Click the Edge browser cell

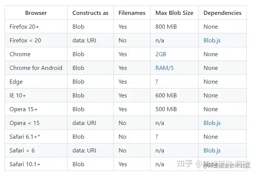(16, 81)
